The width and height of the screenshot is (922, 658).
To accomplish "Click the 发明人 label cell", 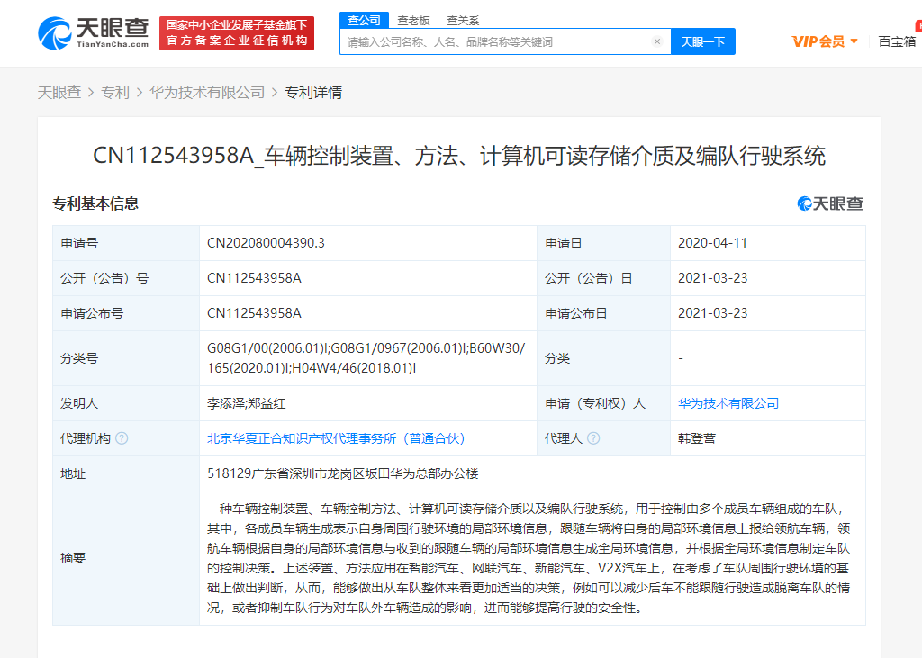I will 126,403.
